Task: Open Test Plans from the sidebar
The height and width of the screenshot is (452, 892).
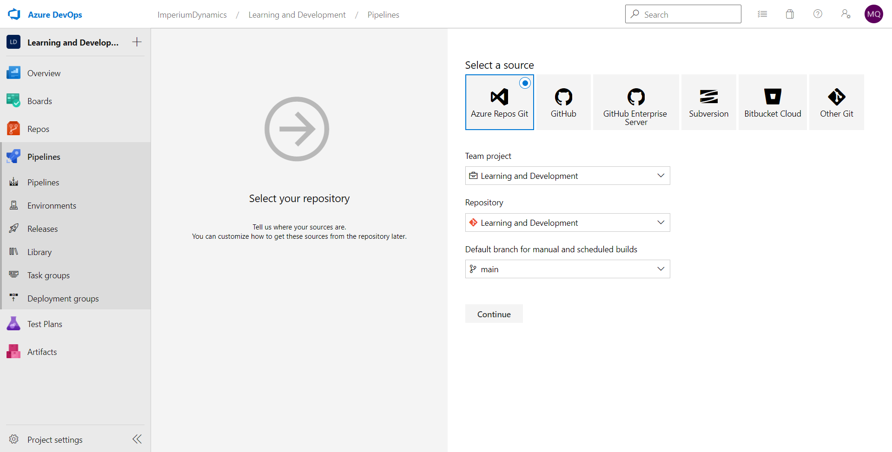Action: point(45,323)
